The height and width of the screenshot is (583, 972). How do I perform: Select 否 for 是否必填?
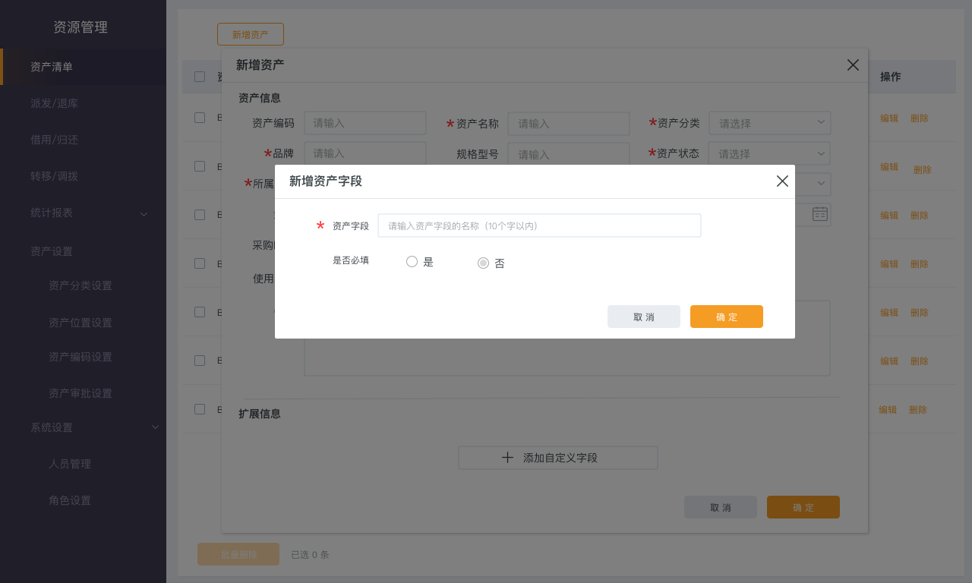pyautogui.click(x=483, y=263)
